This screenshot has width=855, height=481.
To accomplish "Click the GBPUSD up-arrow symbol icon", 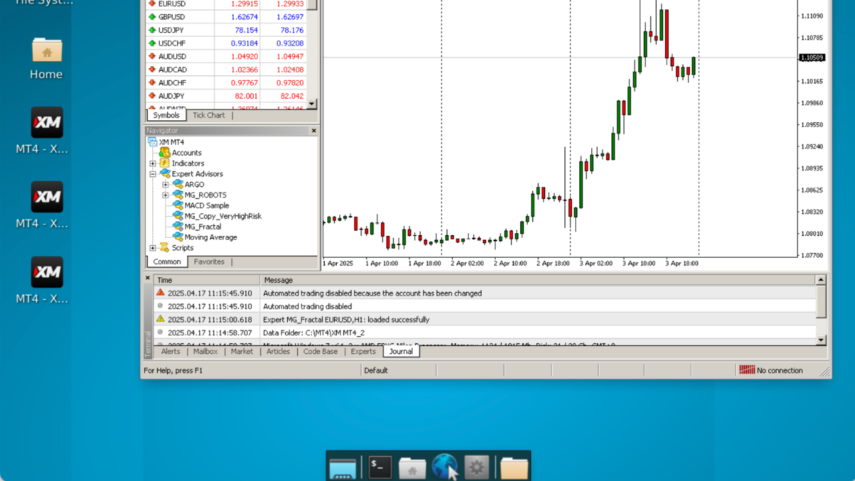I will [x=152, y=17].
